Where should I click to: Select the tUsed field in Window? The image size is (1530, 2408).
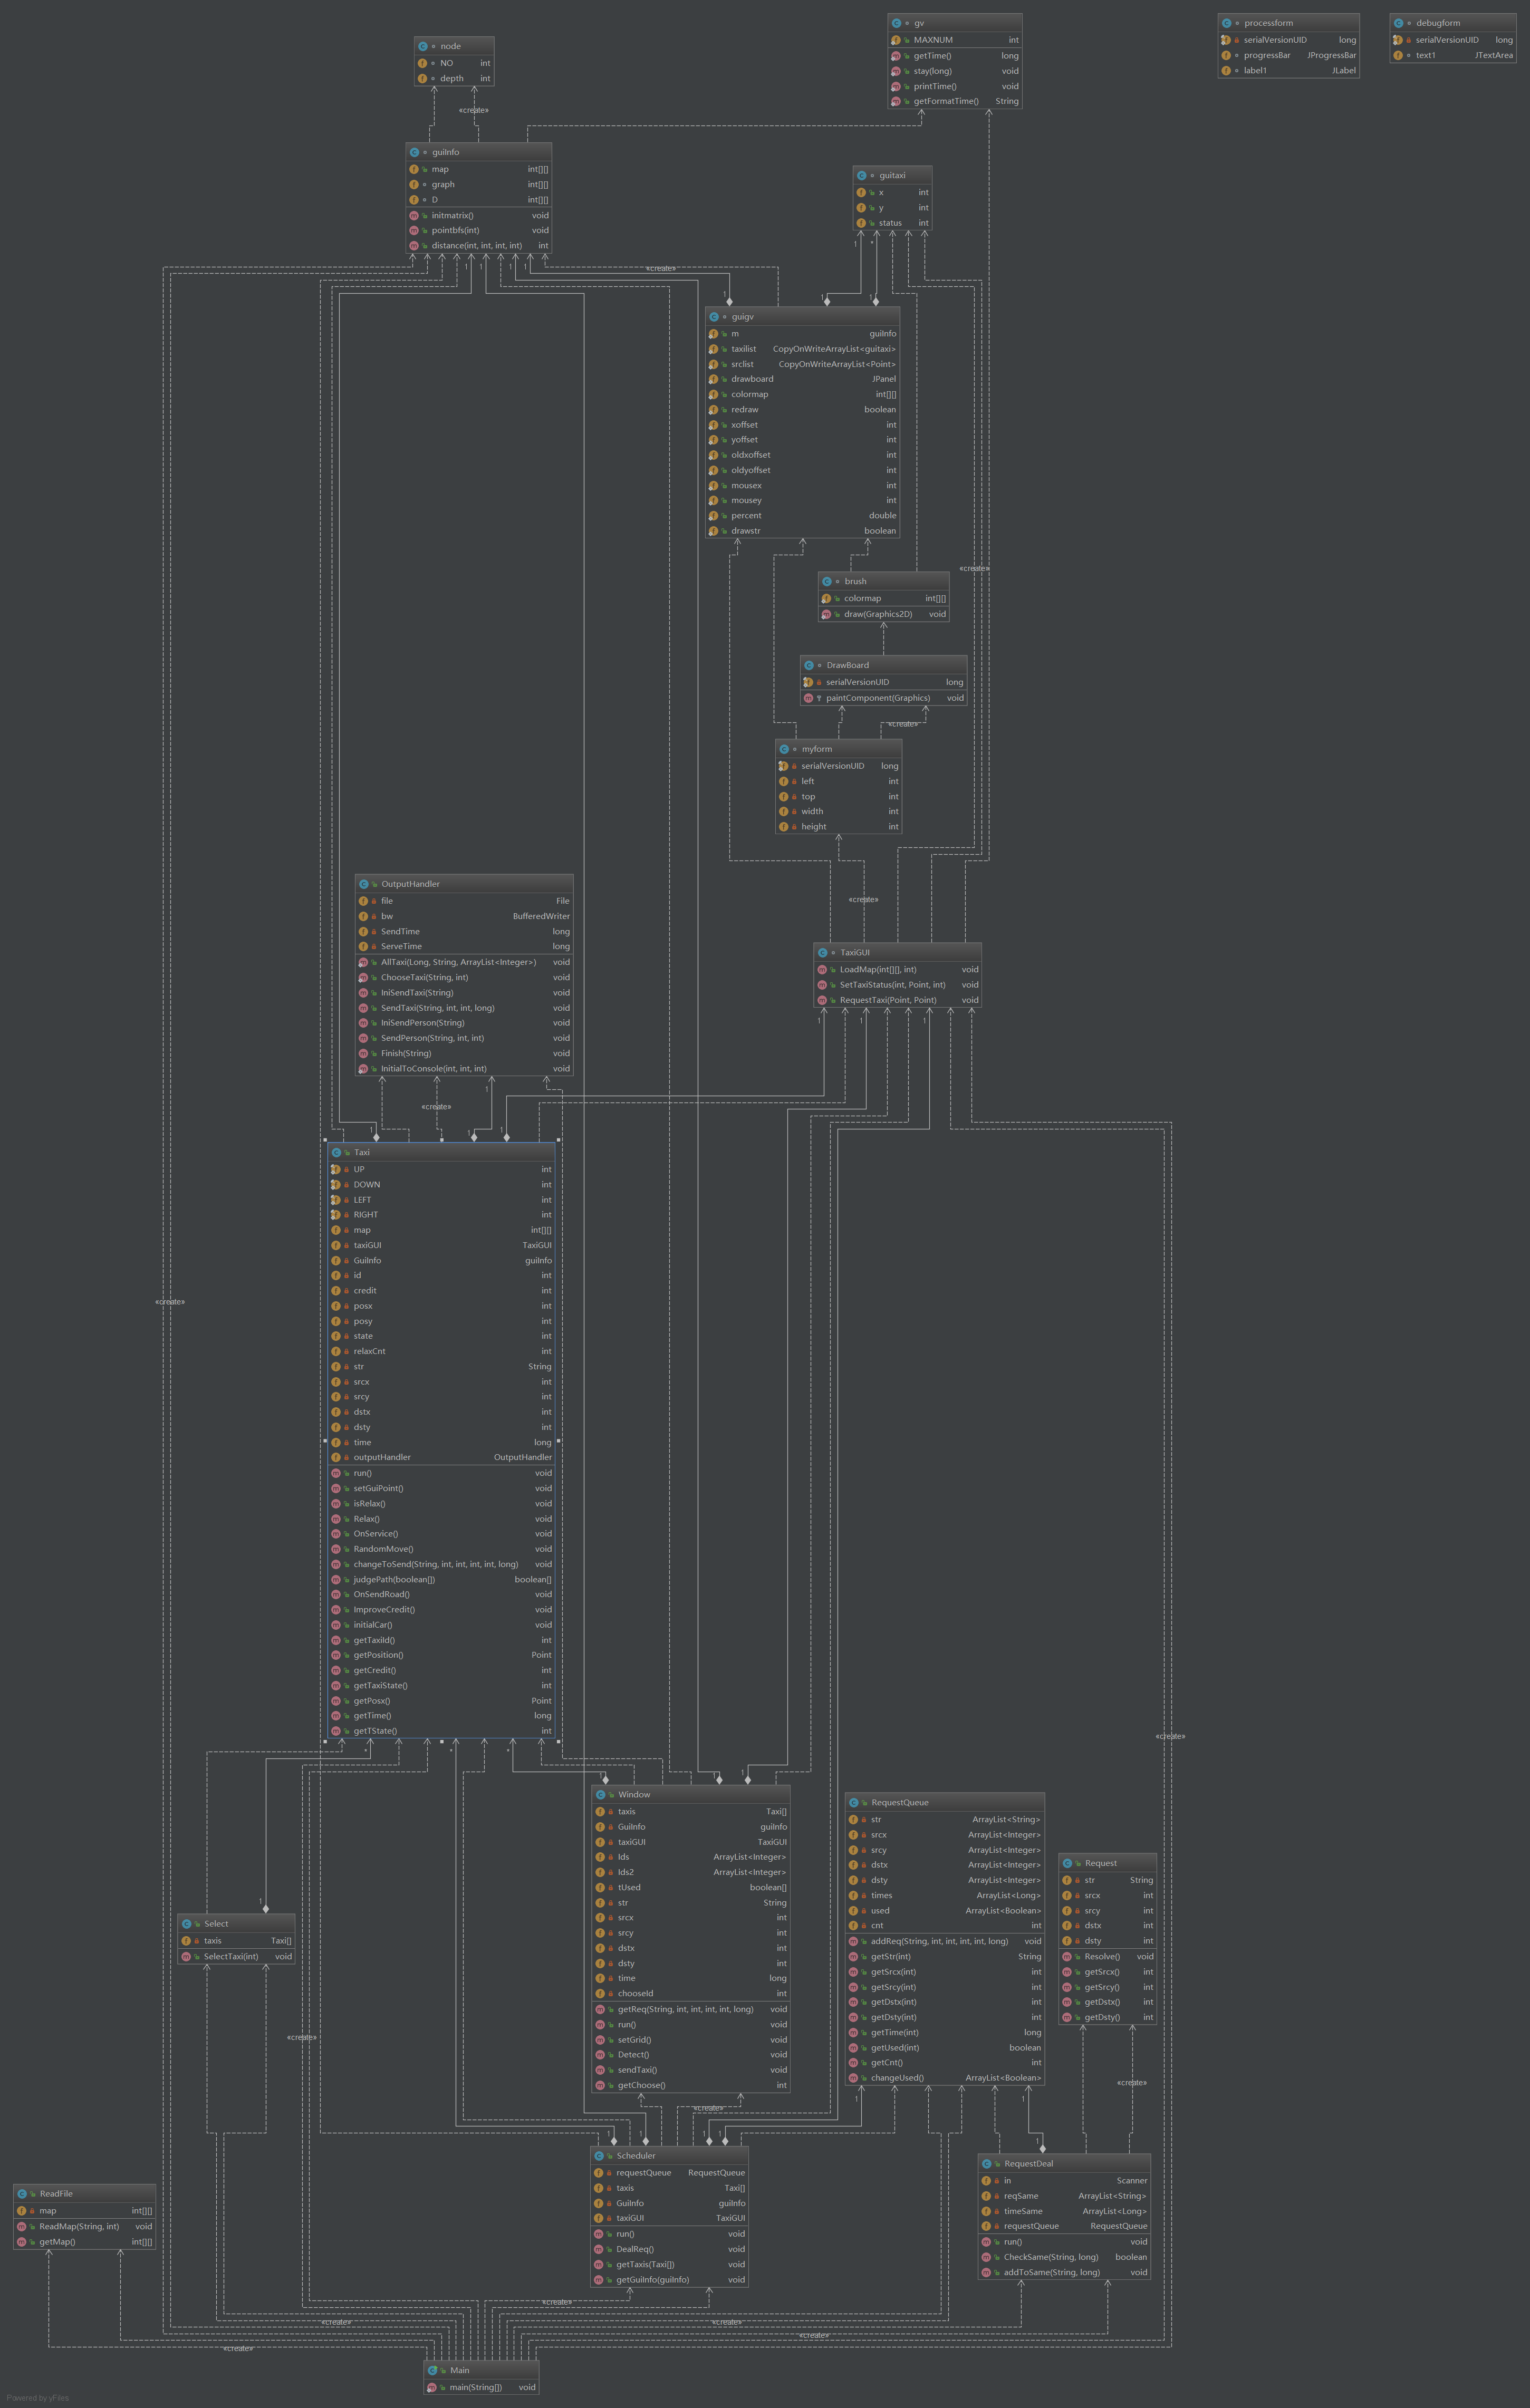[x=691, y=1888]
